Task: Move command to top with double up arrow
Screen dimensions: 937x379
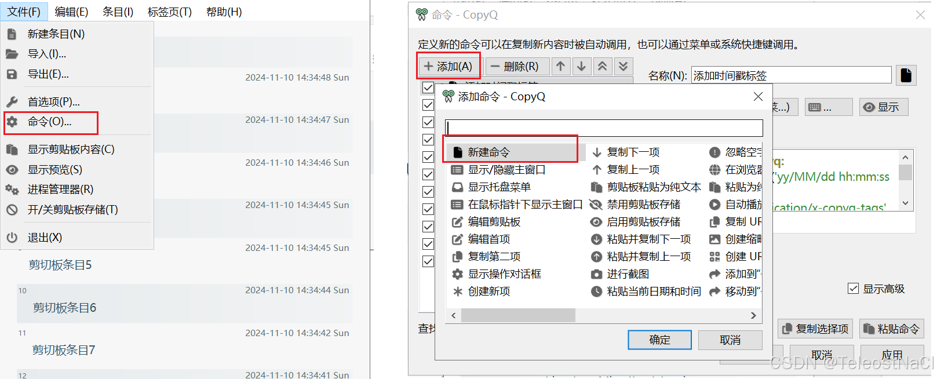Action: (602, 66)
